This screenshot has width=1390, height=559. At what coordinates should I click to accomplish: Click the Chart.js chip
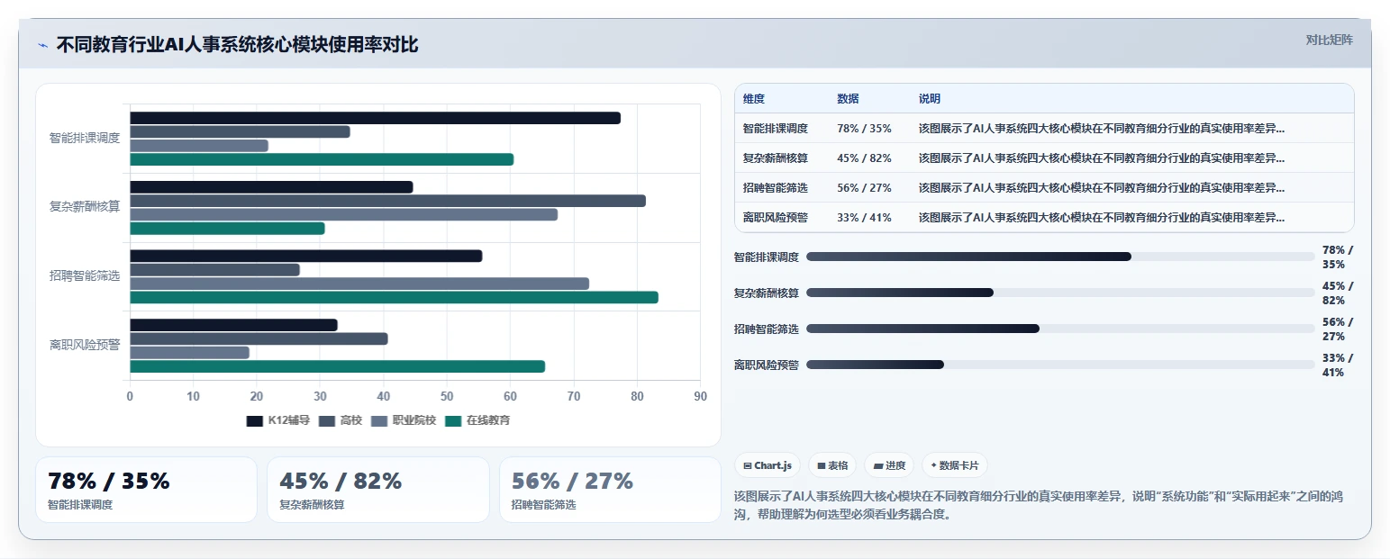(768, 465)
